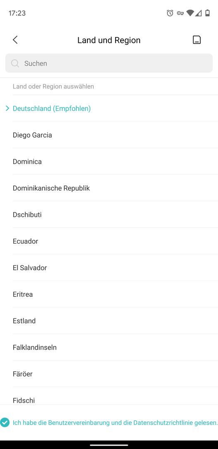The width and height of the screenshot is (218, 449).
Task: Tap the cellular signal status icon
Action: pos(199,13)
